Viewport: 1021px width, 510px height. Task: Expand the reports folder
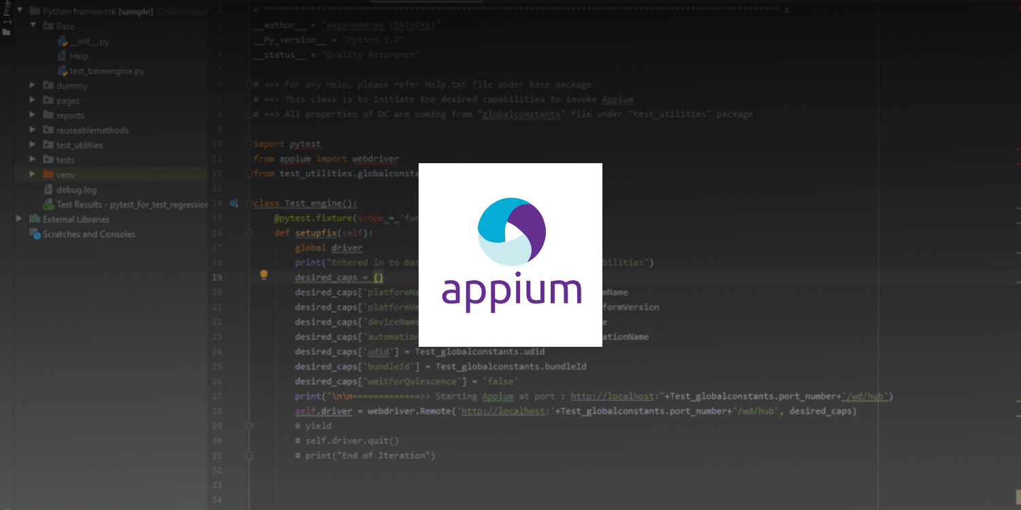pos(33,115)
